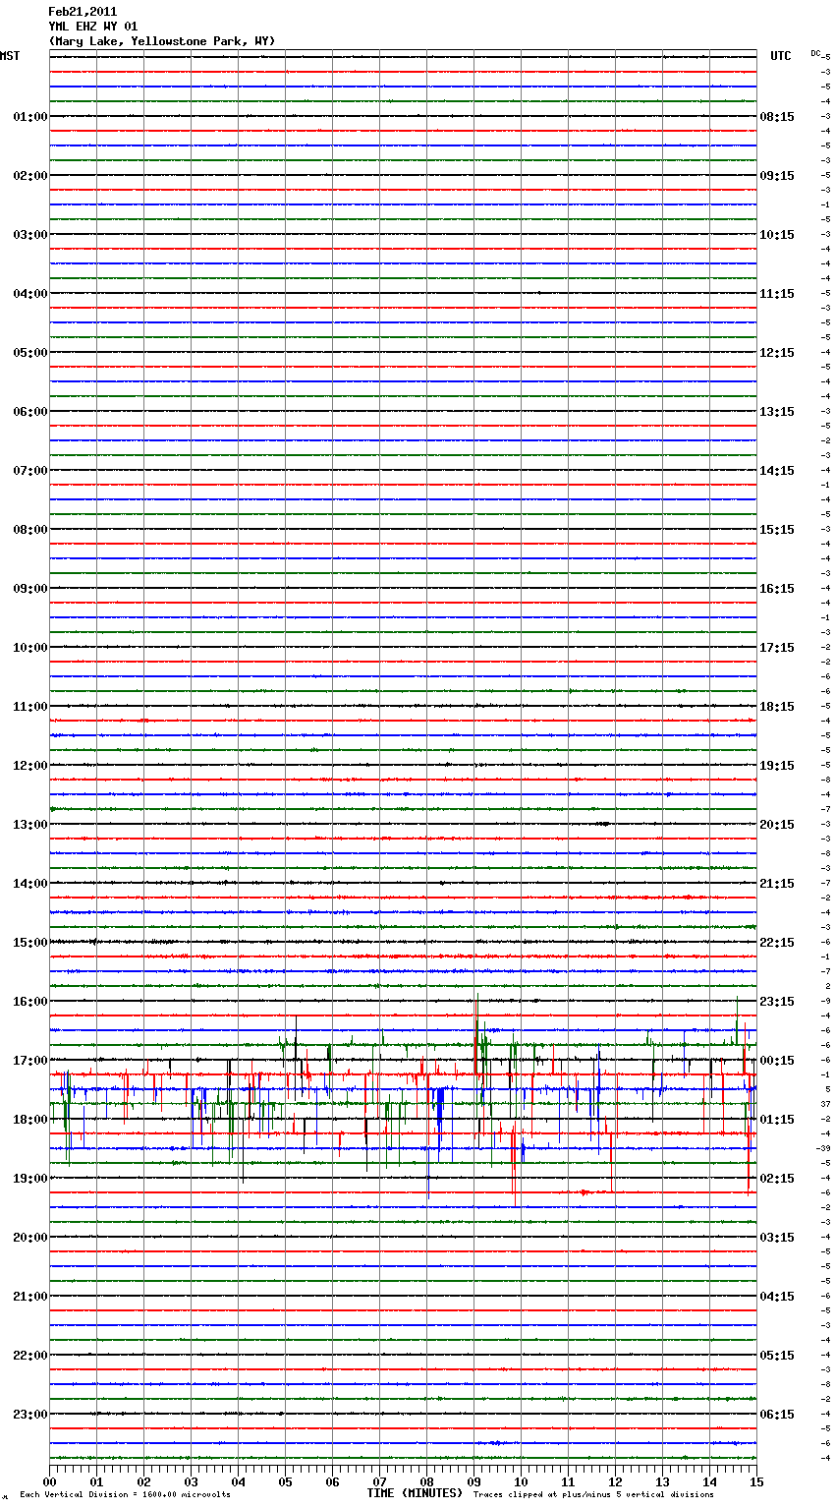This screenshot has height=1508, width=835.
Task: Click the 16:15 UTC time label
Action: [x=777, y=589]
